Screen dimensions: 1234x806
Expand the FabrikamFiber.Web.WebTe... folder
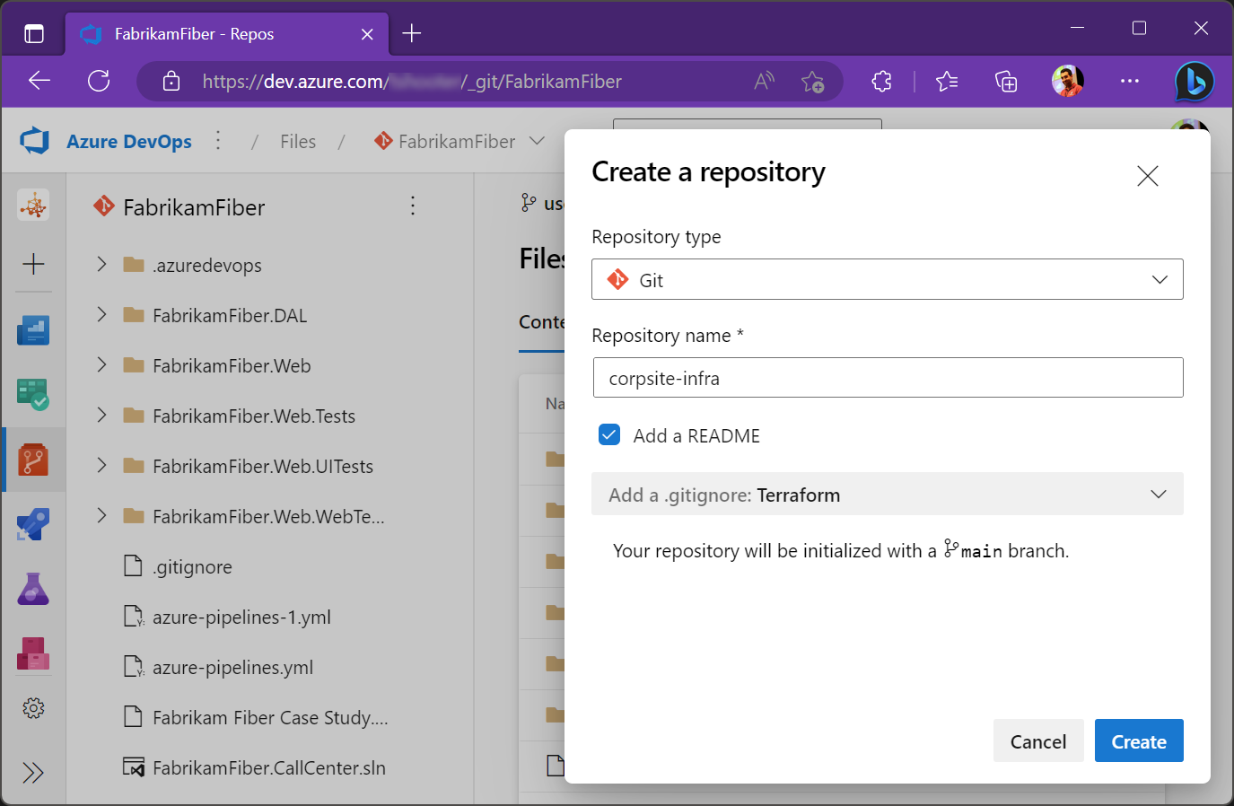(x=101, y=515)
